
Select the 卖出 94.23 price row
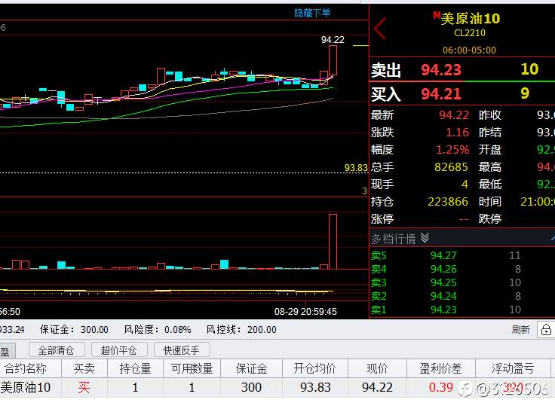tap(462, 69)
